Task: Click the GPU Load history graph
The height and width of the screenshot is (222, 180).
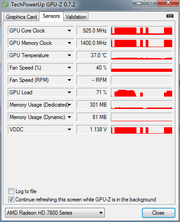Action: [x=142, y=92]
